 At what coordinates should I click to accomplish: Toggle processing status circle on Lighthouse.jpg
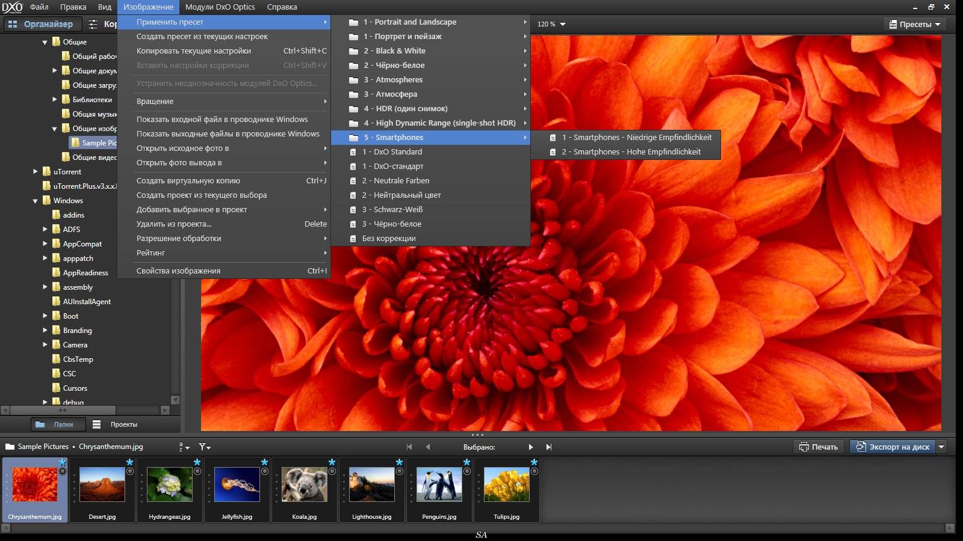click(x=400, y=471)
